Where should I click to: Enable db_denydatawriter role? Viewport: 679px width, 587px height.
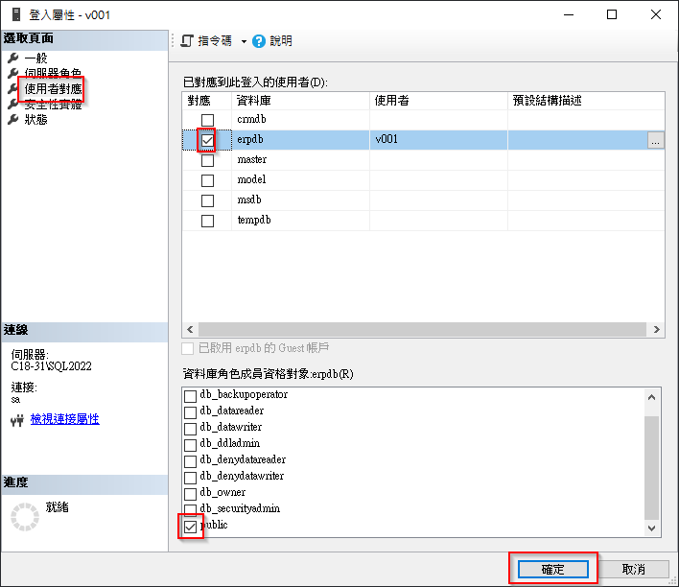click(190, 478)
